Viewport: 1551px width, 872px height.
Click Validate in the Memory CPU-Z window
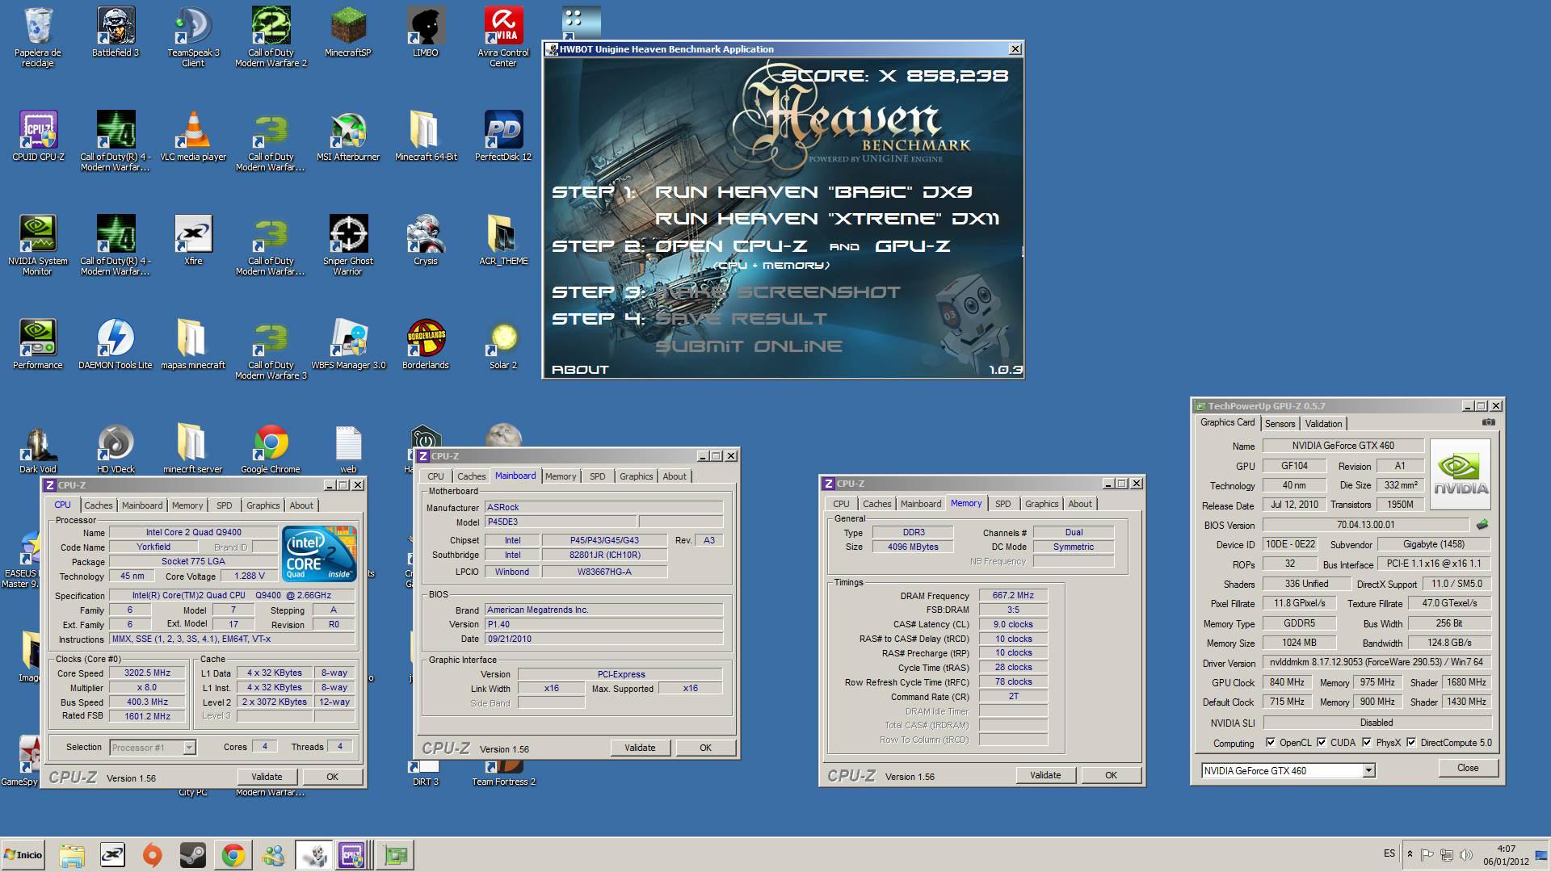tap(1045, 775)
